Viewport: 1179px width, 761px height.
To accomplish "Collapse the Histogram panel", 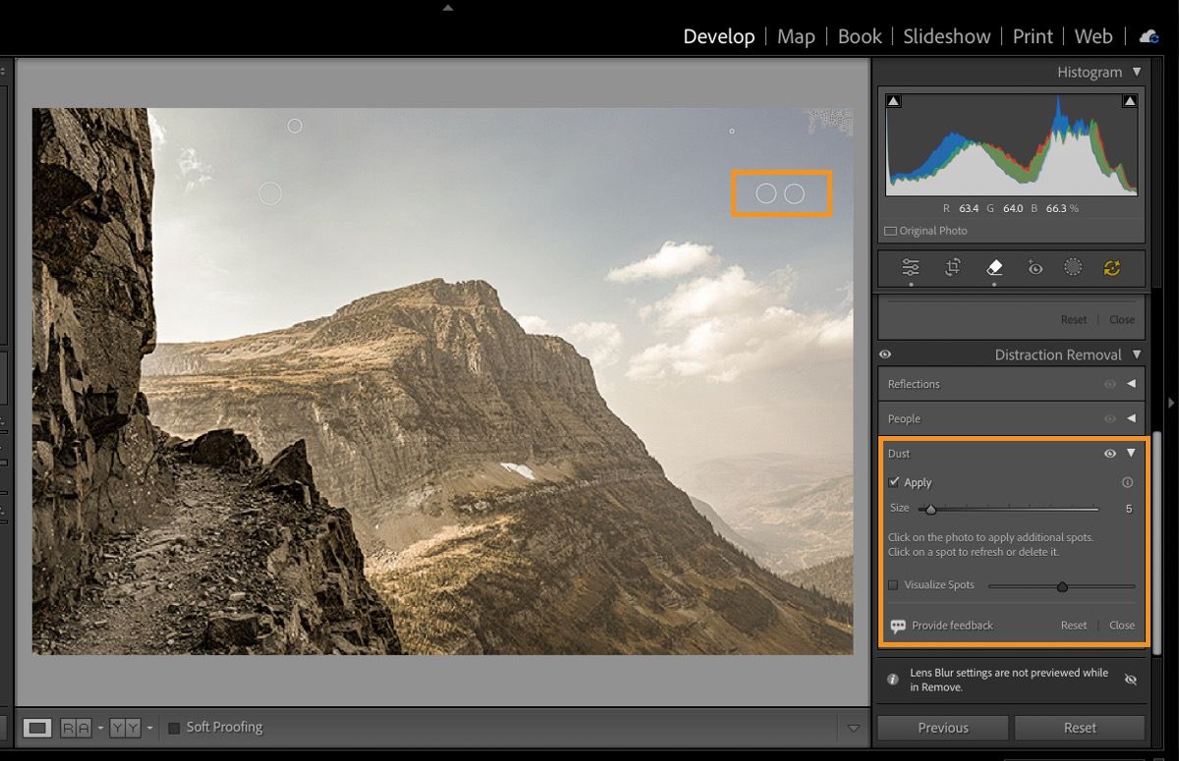I will 1137,72.
